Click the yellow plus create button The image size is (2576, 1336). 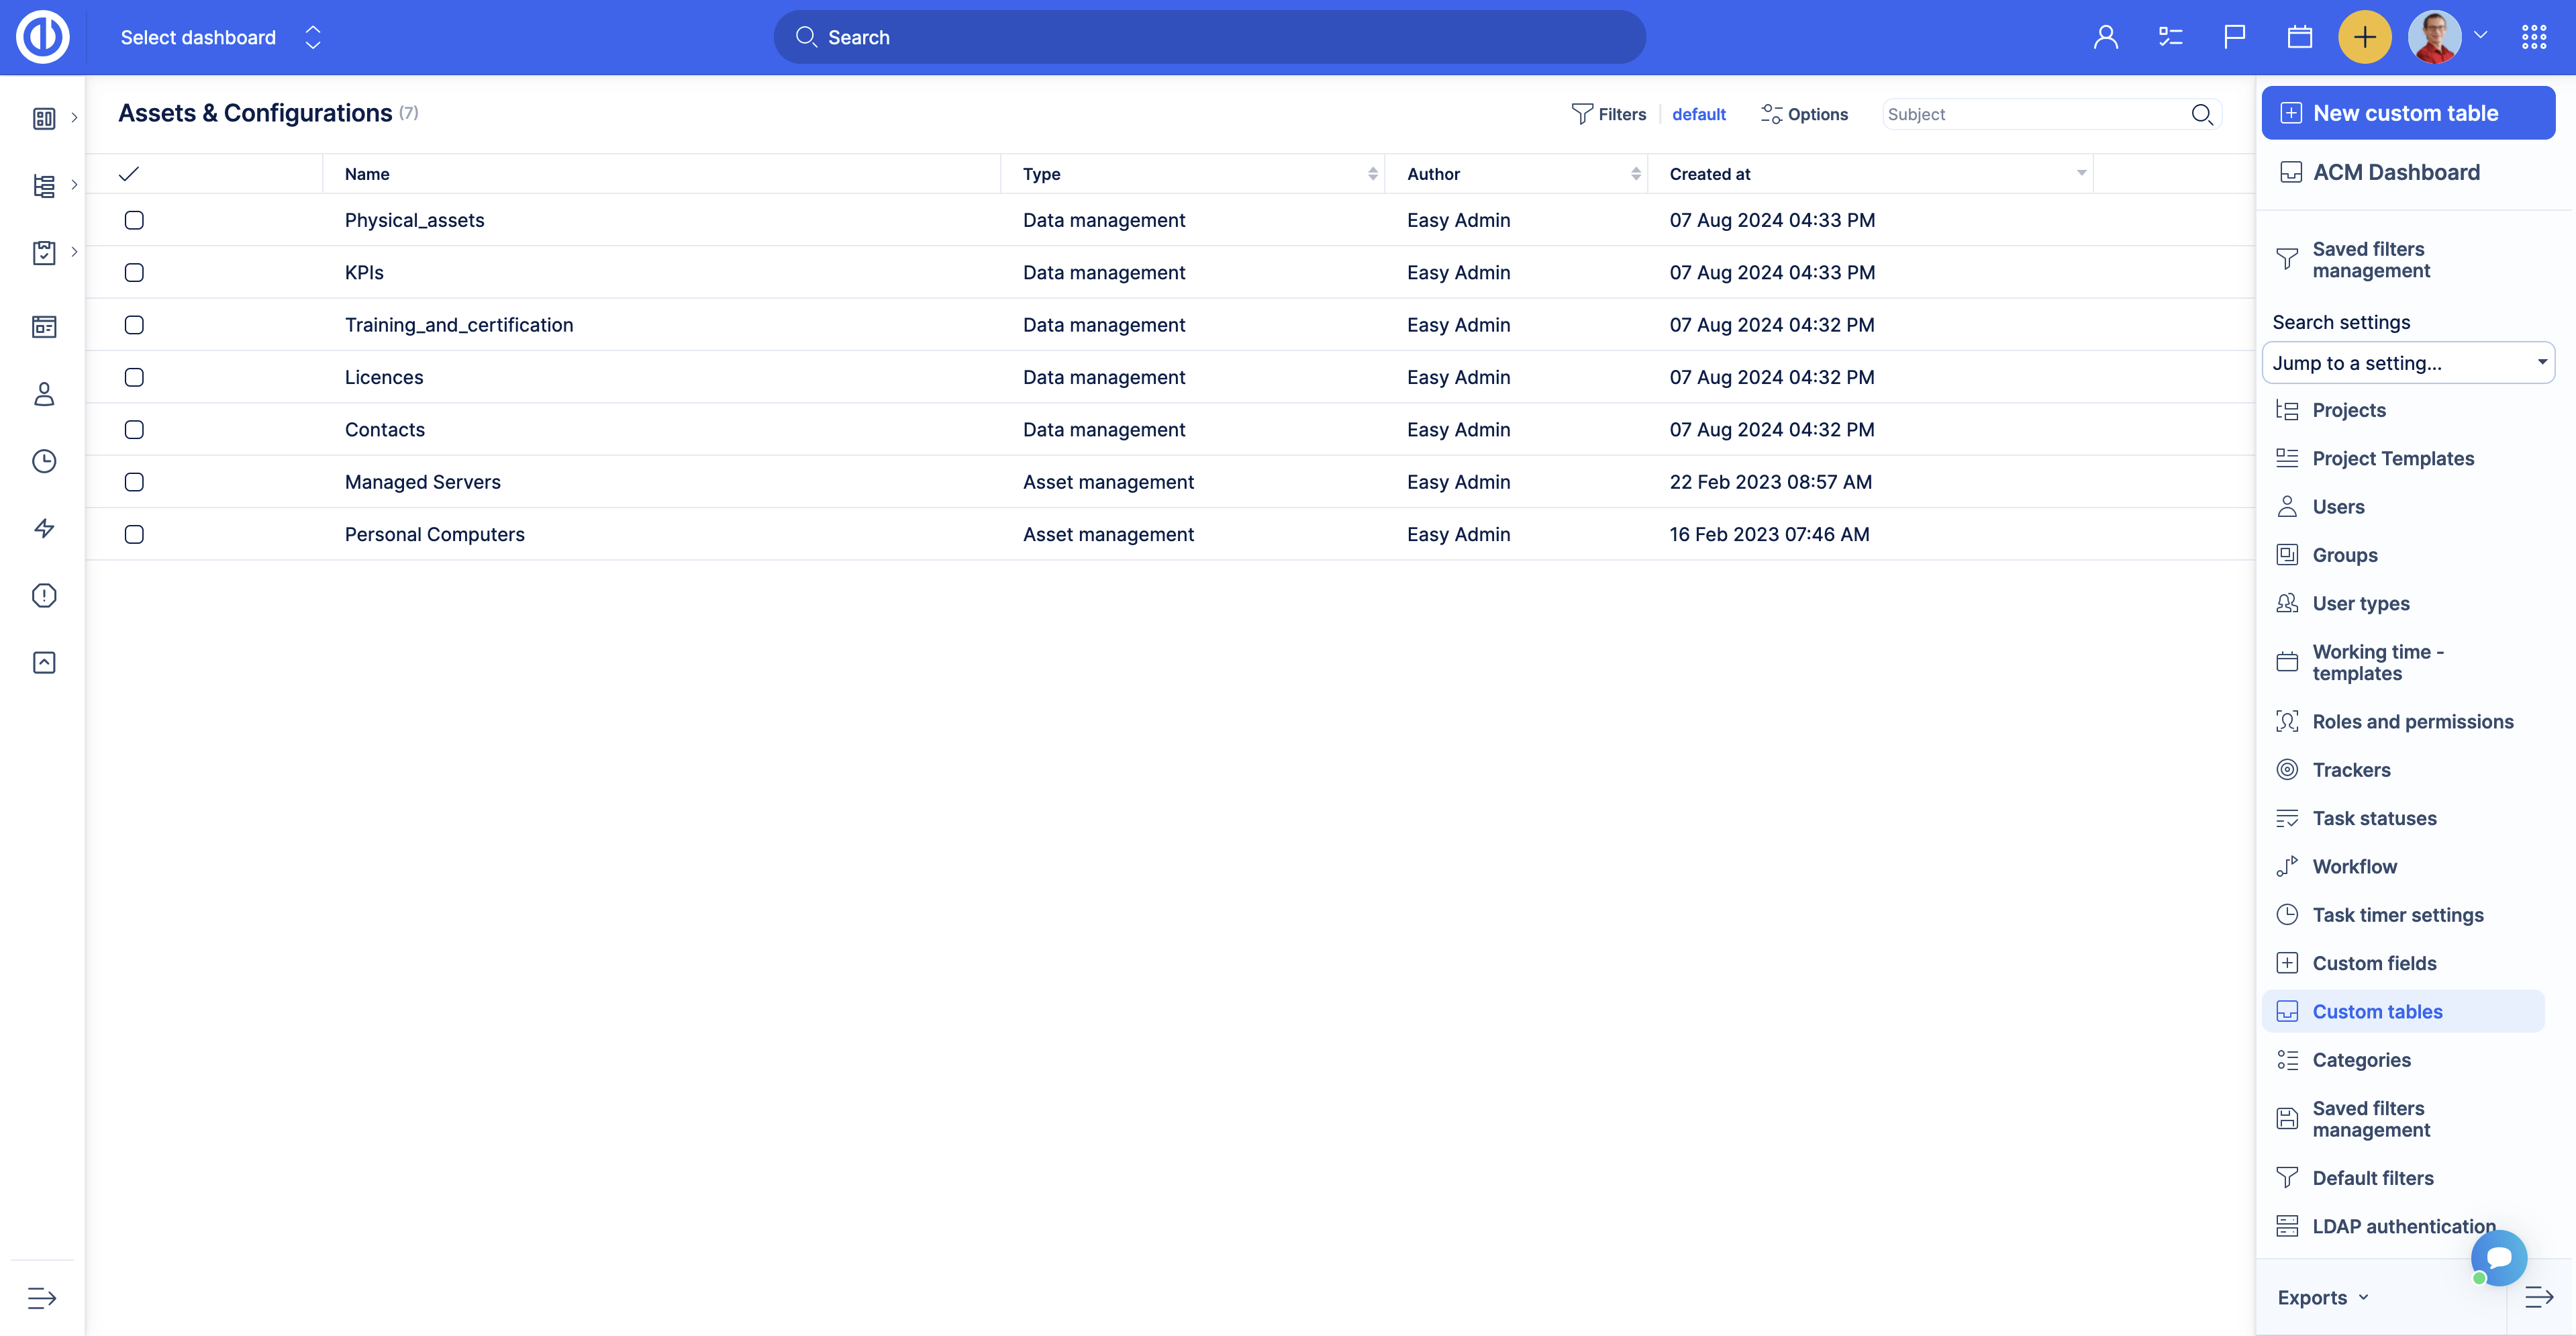[x=2364, y=38]
